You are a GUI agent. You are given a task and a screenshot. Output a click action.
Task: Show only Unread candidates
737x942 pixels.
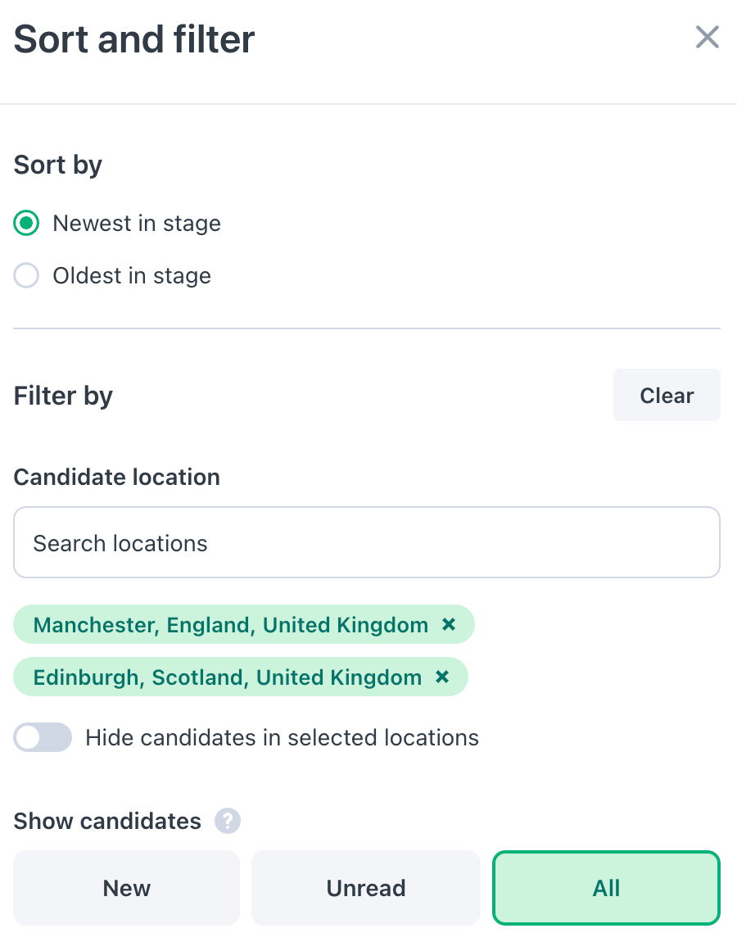click(x=366, y=889)
